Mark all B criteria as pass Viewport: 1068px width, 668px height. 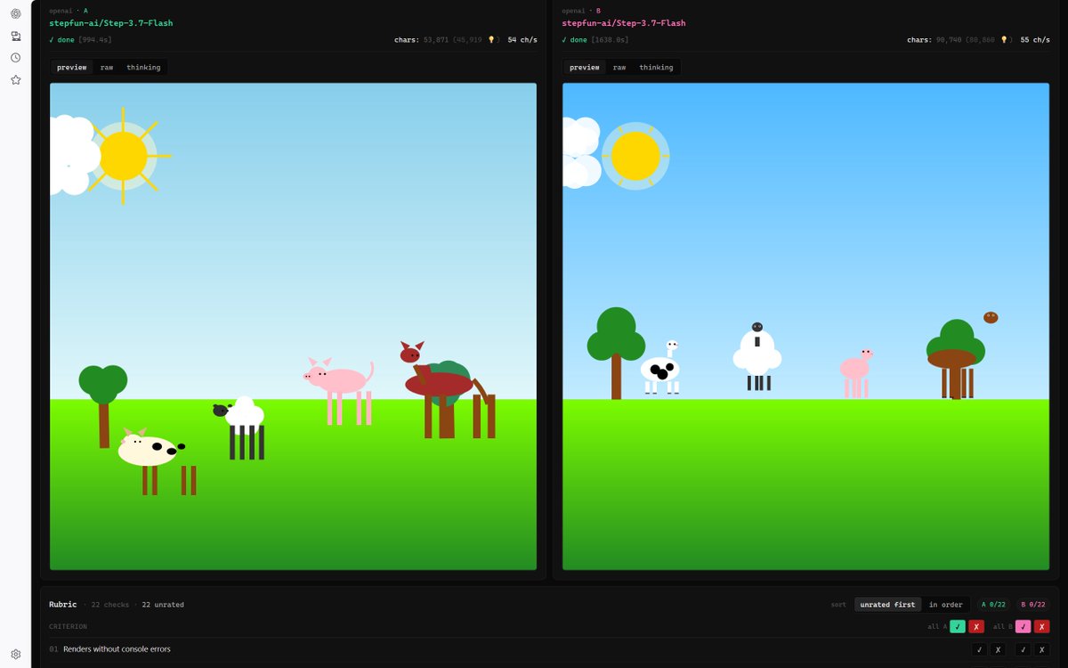(x=1023, y=626)
